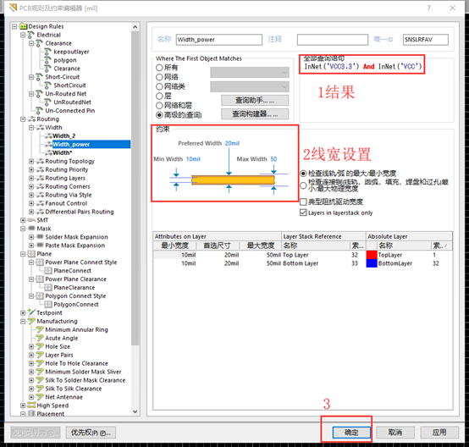Click the keepoutlayer rule icon
The image size is (469, 447).
(x=48, y=52)
